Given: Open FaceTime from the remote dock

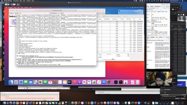Looking at the screenshot, I should [45, 82].
